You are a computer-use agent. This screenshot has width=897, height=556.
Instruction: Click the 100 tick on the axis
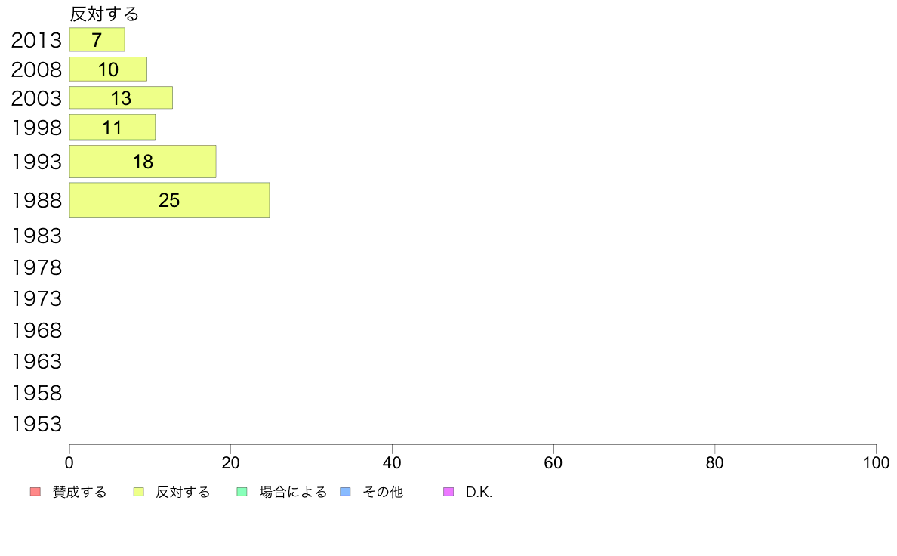[876, 462]
